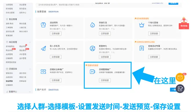The image size is (192, 112).
Task: Click the user refresh icon for 新客转化
Action: (x=93, y=48)
